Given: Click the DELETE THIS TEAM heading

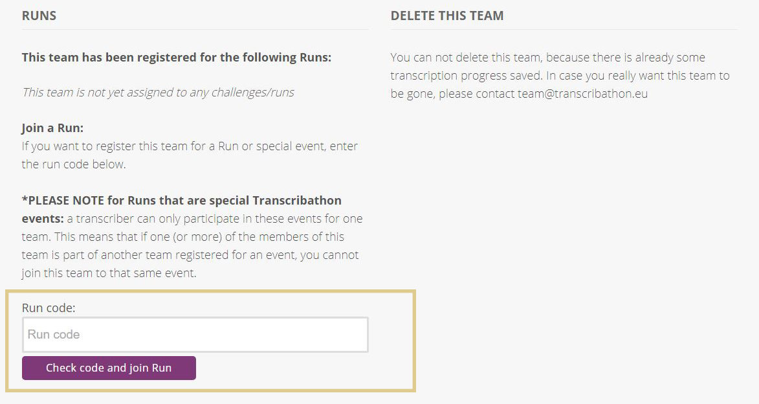Looking at the screenshot, I should click(446, 16).
